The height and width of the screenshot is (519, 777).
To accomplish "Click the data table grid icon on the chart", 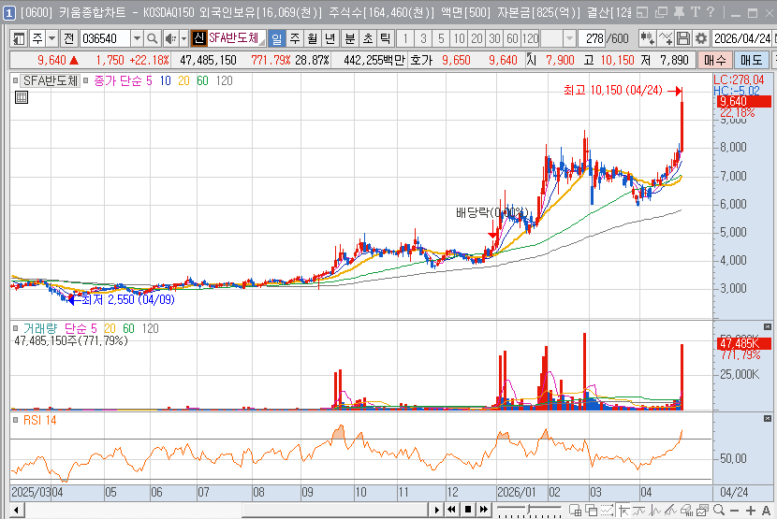I will pos(22,97).
